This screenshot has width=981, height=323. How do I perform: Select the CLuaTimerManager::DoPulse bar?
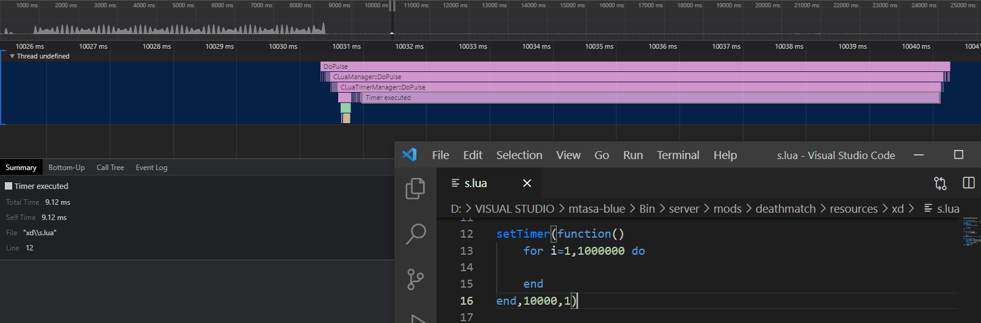tap(639, 87)
